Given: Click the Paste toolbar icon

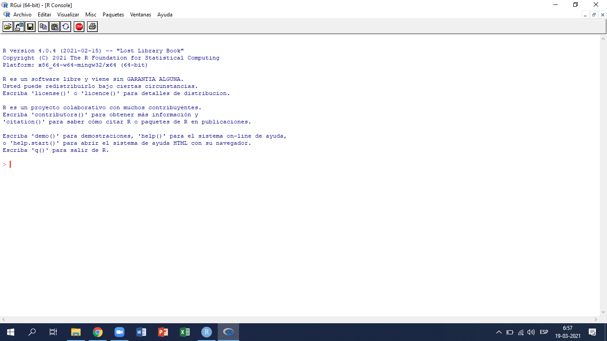Looking at the screenshot, I should click(x=54, y=27).
